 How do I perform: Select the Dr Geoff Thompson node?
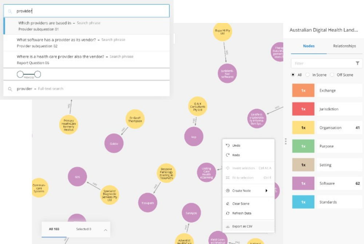(x=135, y=119)
